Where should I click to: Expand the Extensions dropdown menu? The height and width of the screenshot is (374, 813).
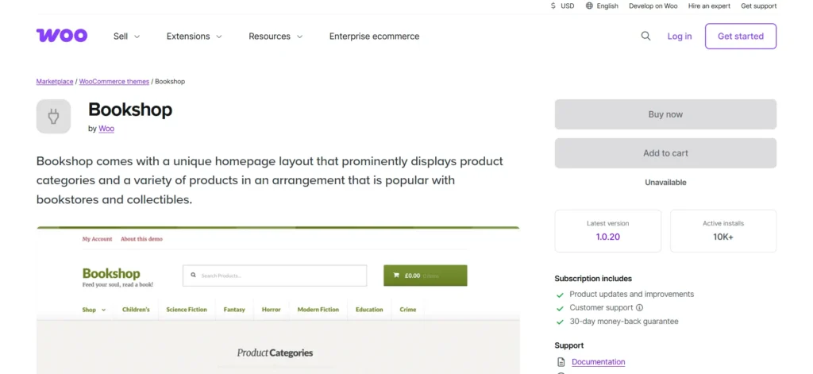tap(194, 36)
